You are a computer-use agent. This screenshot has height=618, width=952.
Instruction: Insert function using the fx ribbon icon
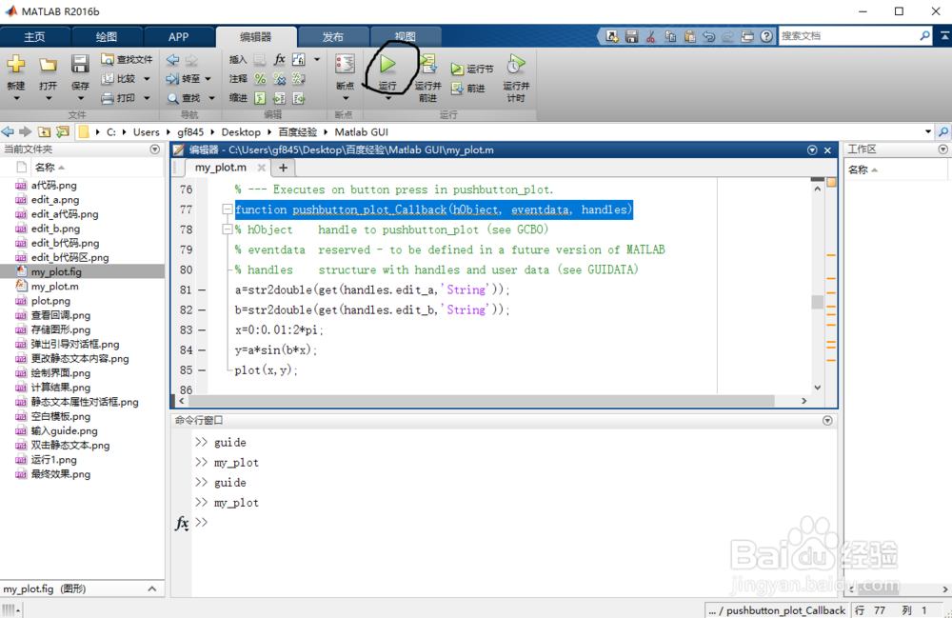coord(279,59)
